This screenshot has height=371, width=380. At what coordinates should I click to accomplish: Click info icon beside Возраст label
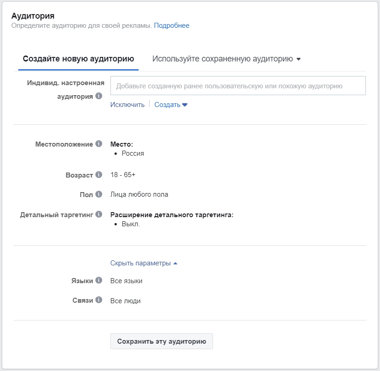[x=99, y=174]
